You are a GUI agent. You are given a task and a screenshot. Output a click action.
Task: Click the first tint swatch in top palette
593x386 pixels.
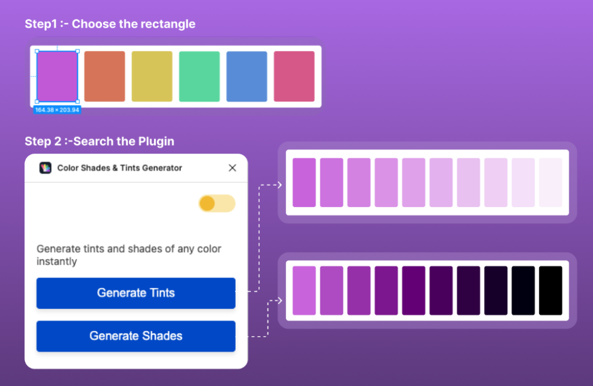304,183
